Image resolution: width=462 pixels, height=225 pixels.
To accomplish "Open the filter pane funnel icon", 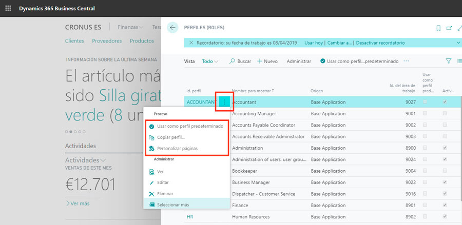I will click(x=448, y=61).
